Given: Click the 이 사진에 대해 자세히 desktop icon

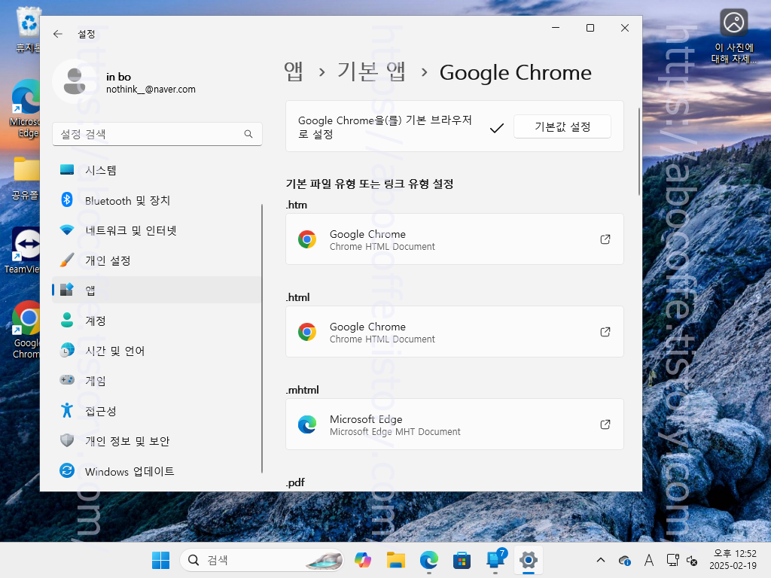Looking at the screenshot, I should pos(733,37).
